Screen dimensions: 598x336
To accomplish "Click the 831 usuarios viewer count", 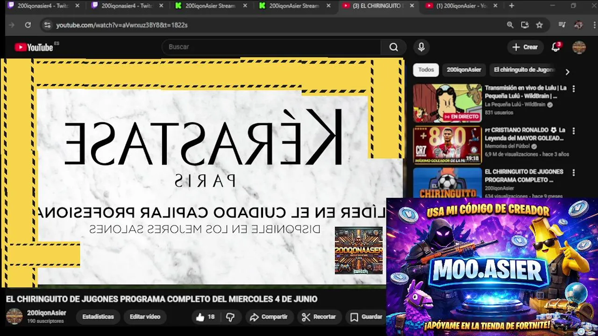I will point(499,112).
